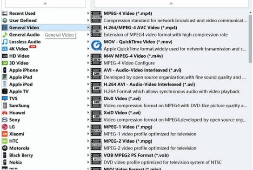Select XviD Video (*.avi) format
253x170 pixels.
tap(169, 116)
